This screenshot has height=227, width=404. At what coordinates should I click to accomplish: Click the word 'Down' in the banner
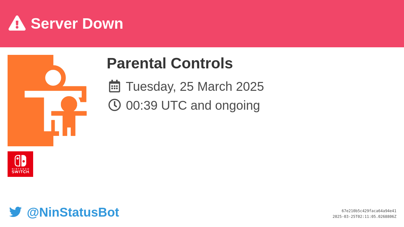(103, 24)
